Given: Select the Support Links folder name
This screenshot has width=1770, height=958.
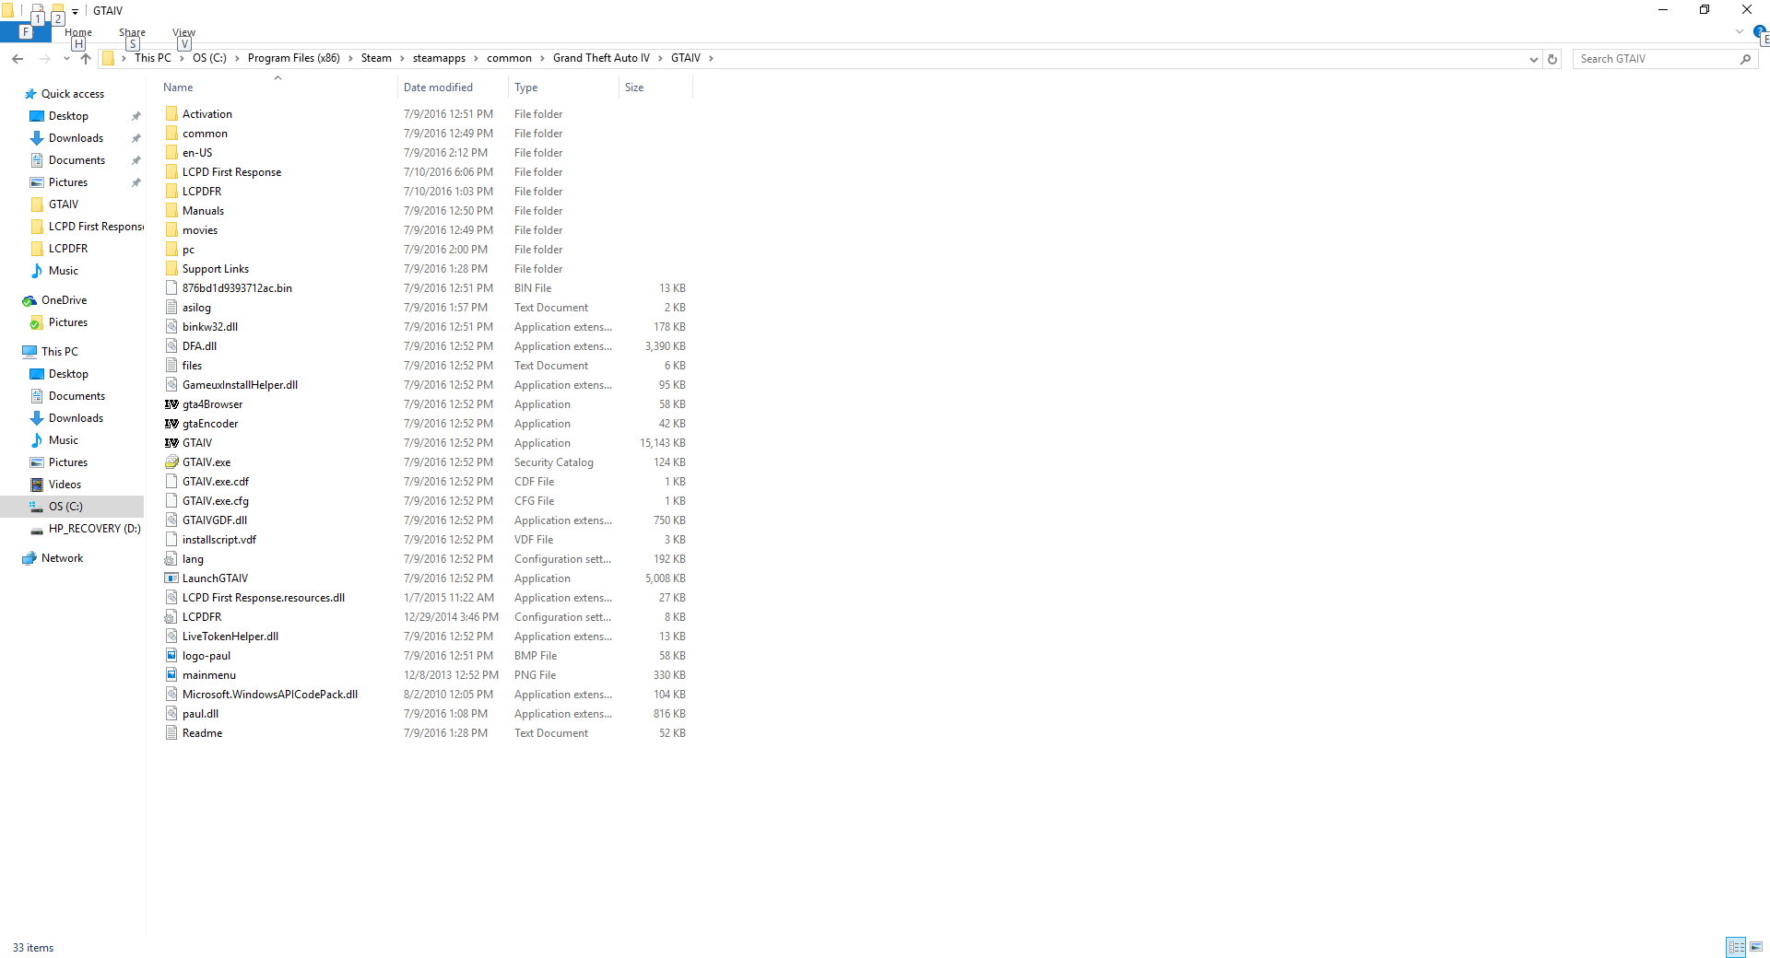Looking at the screenshot, I should click(x=216, y=269).
